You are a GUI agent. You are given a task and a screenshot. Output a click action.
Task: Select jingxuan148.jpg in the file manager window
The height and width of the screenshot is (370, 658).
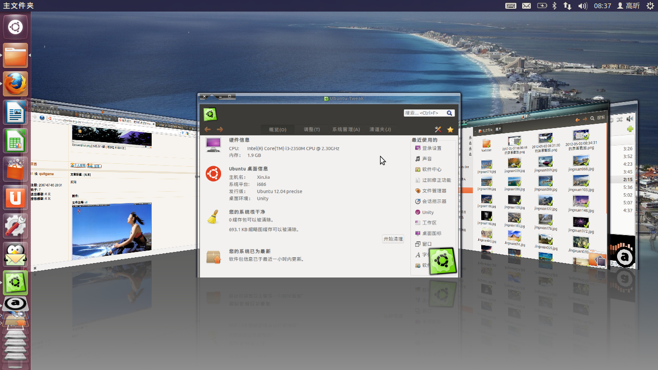580,204
